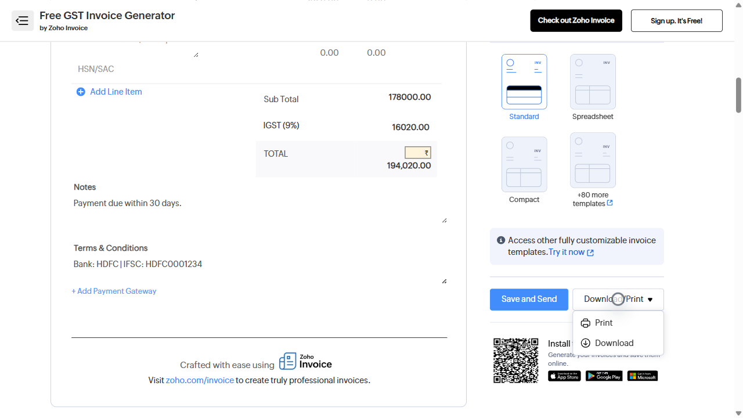
Task: Add a new line item using the plus icon
Action: [81, 92]
